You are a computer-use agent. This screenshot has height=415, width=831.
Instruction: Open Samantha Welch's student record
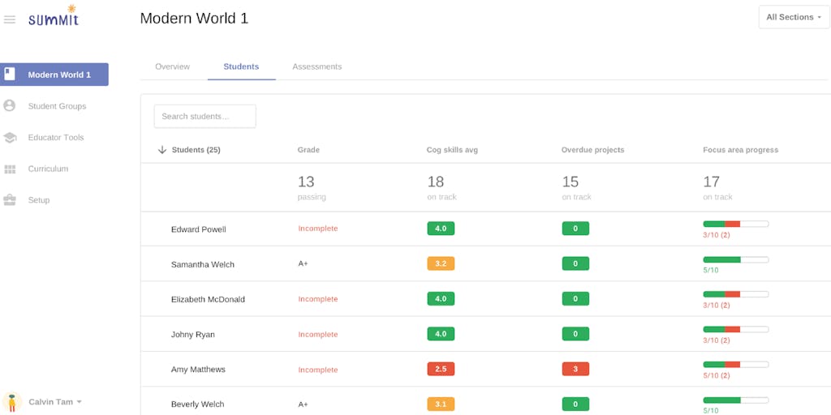(202, 264)
